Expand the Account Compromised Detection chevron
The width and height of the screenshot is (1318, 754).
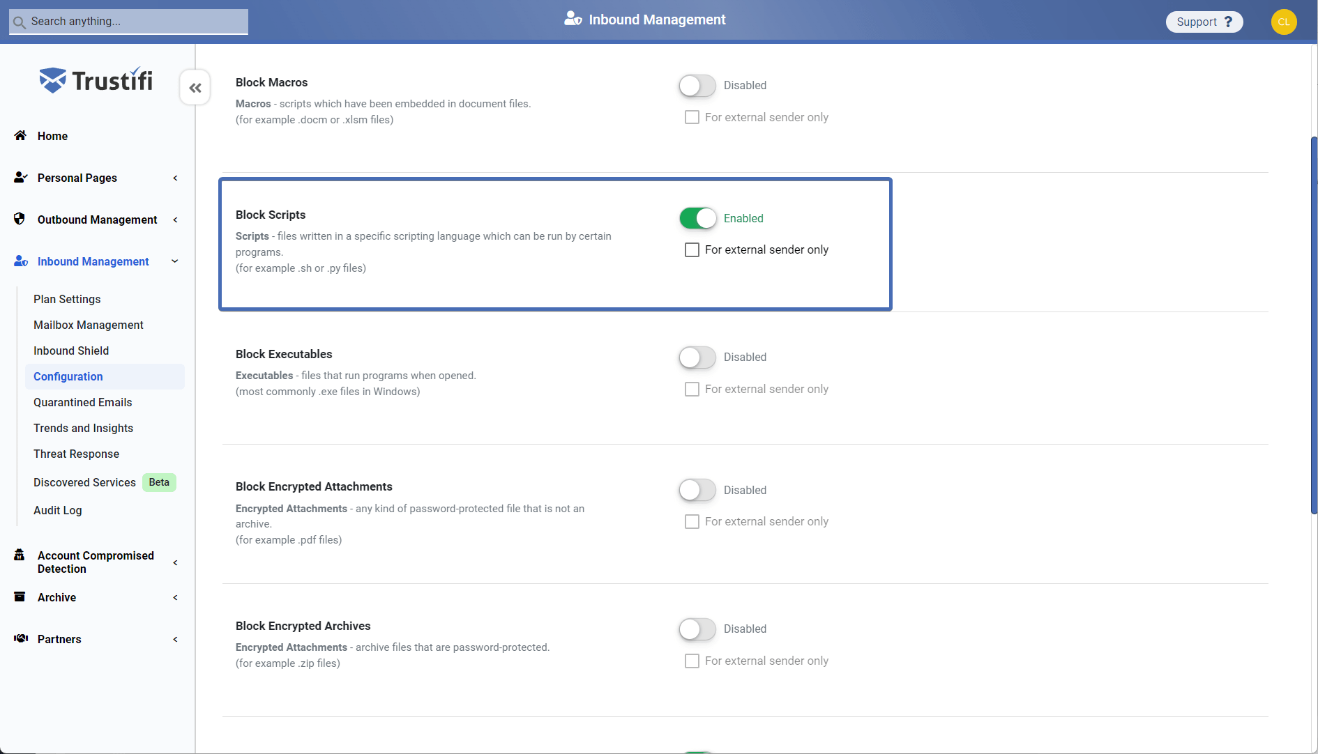(175, 562)
